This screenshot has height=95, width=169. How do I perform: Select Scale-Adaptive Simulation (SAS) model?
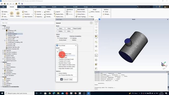click(x=58, y=65)
